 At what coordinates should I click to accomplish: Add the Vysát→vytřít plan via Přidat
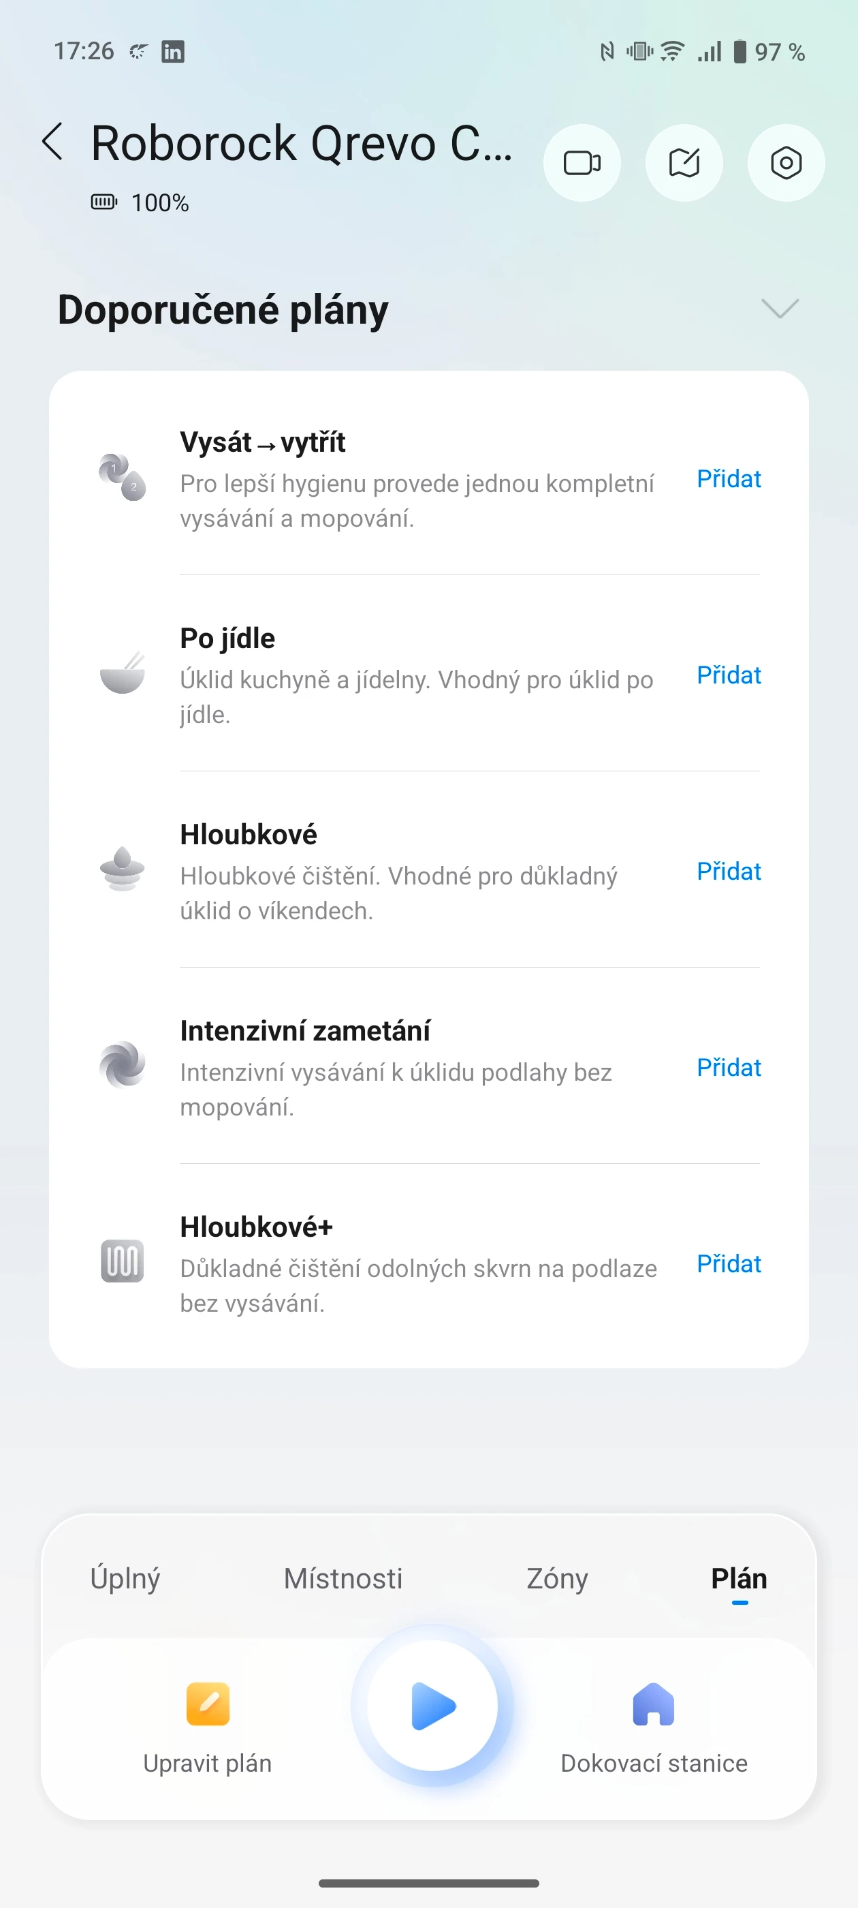coord(729,479)
